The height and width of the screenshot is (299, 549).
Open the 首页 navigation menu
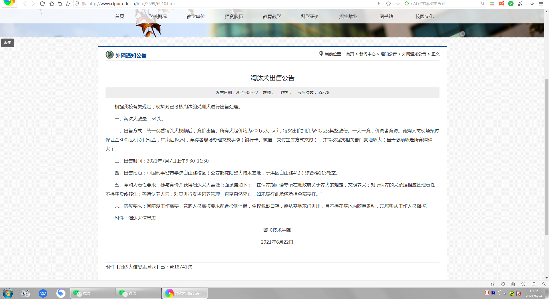pyautogui.click(x=120, y=17)
